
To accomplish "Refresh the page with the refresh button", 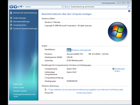I will coord(66,7).
